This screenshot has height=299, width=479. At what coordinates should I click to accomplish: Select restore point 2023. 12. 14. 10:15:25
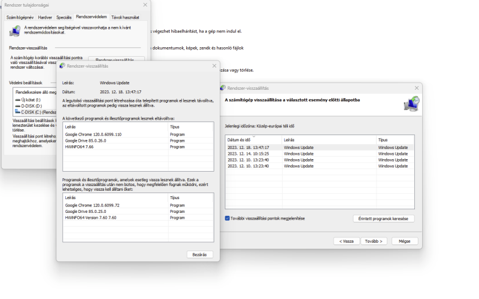320,154
